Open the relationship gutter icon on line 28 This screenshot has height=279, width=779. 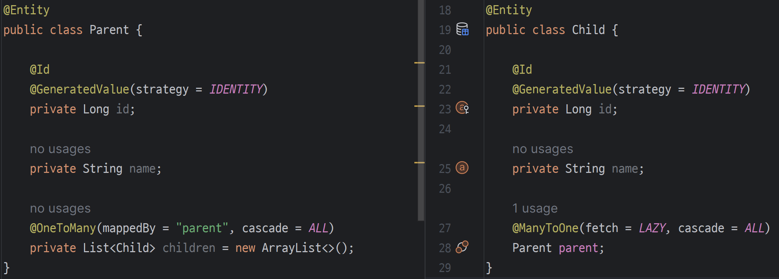[462, 247]
